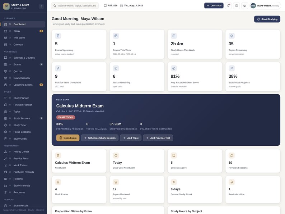Open Dashboard in the sidebar

click(x=24, y=24)
